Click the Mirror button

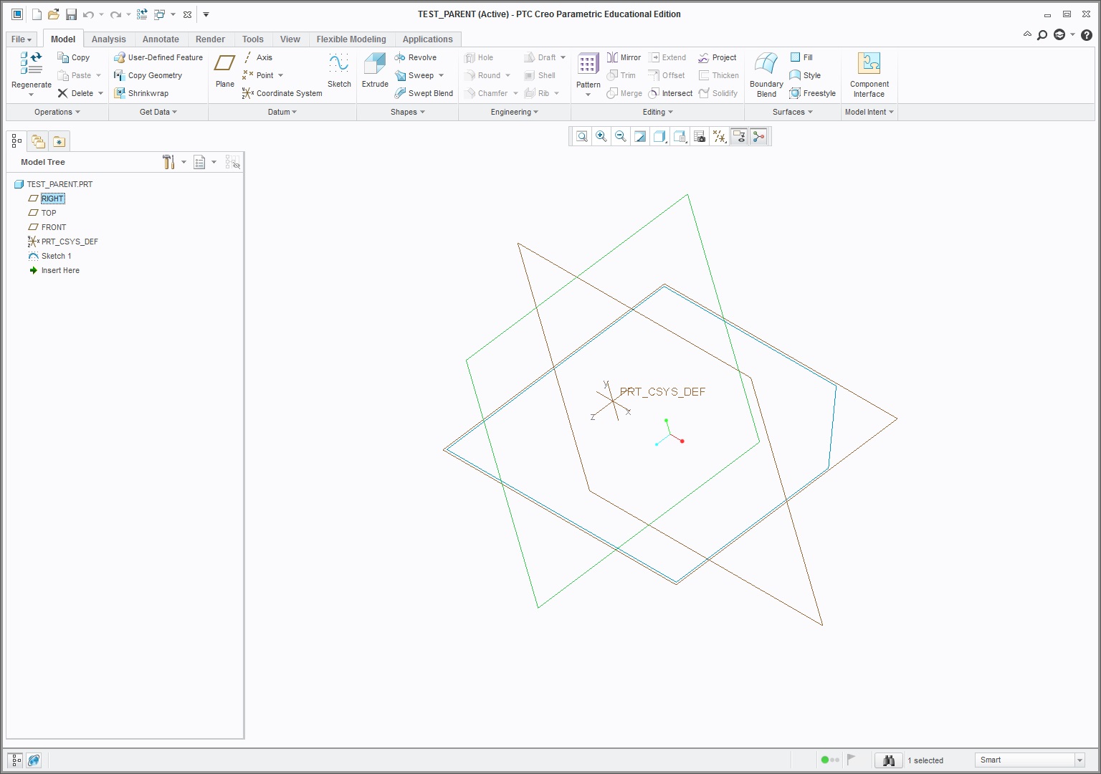624,57
